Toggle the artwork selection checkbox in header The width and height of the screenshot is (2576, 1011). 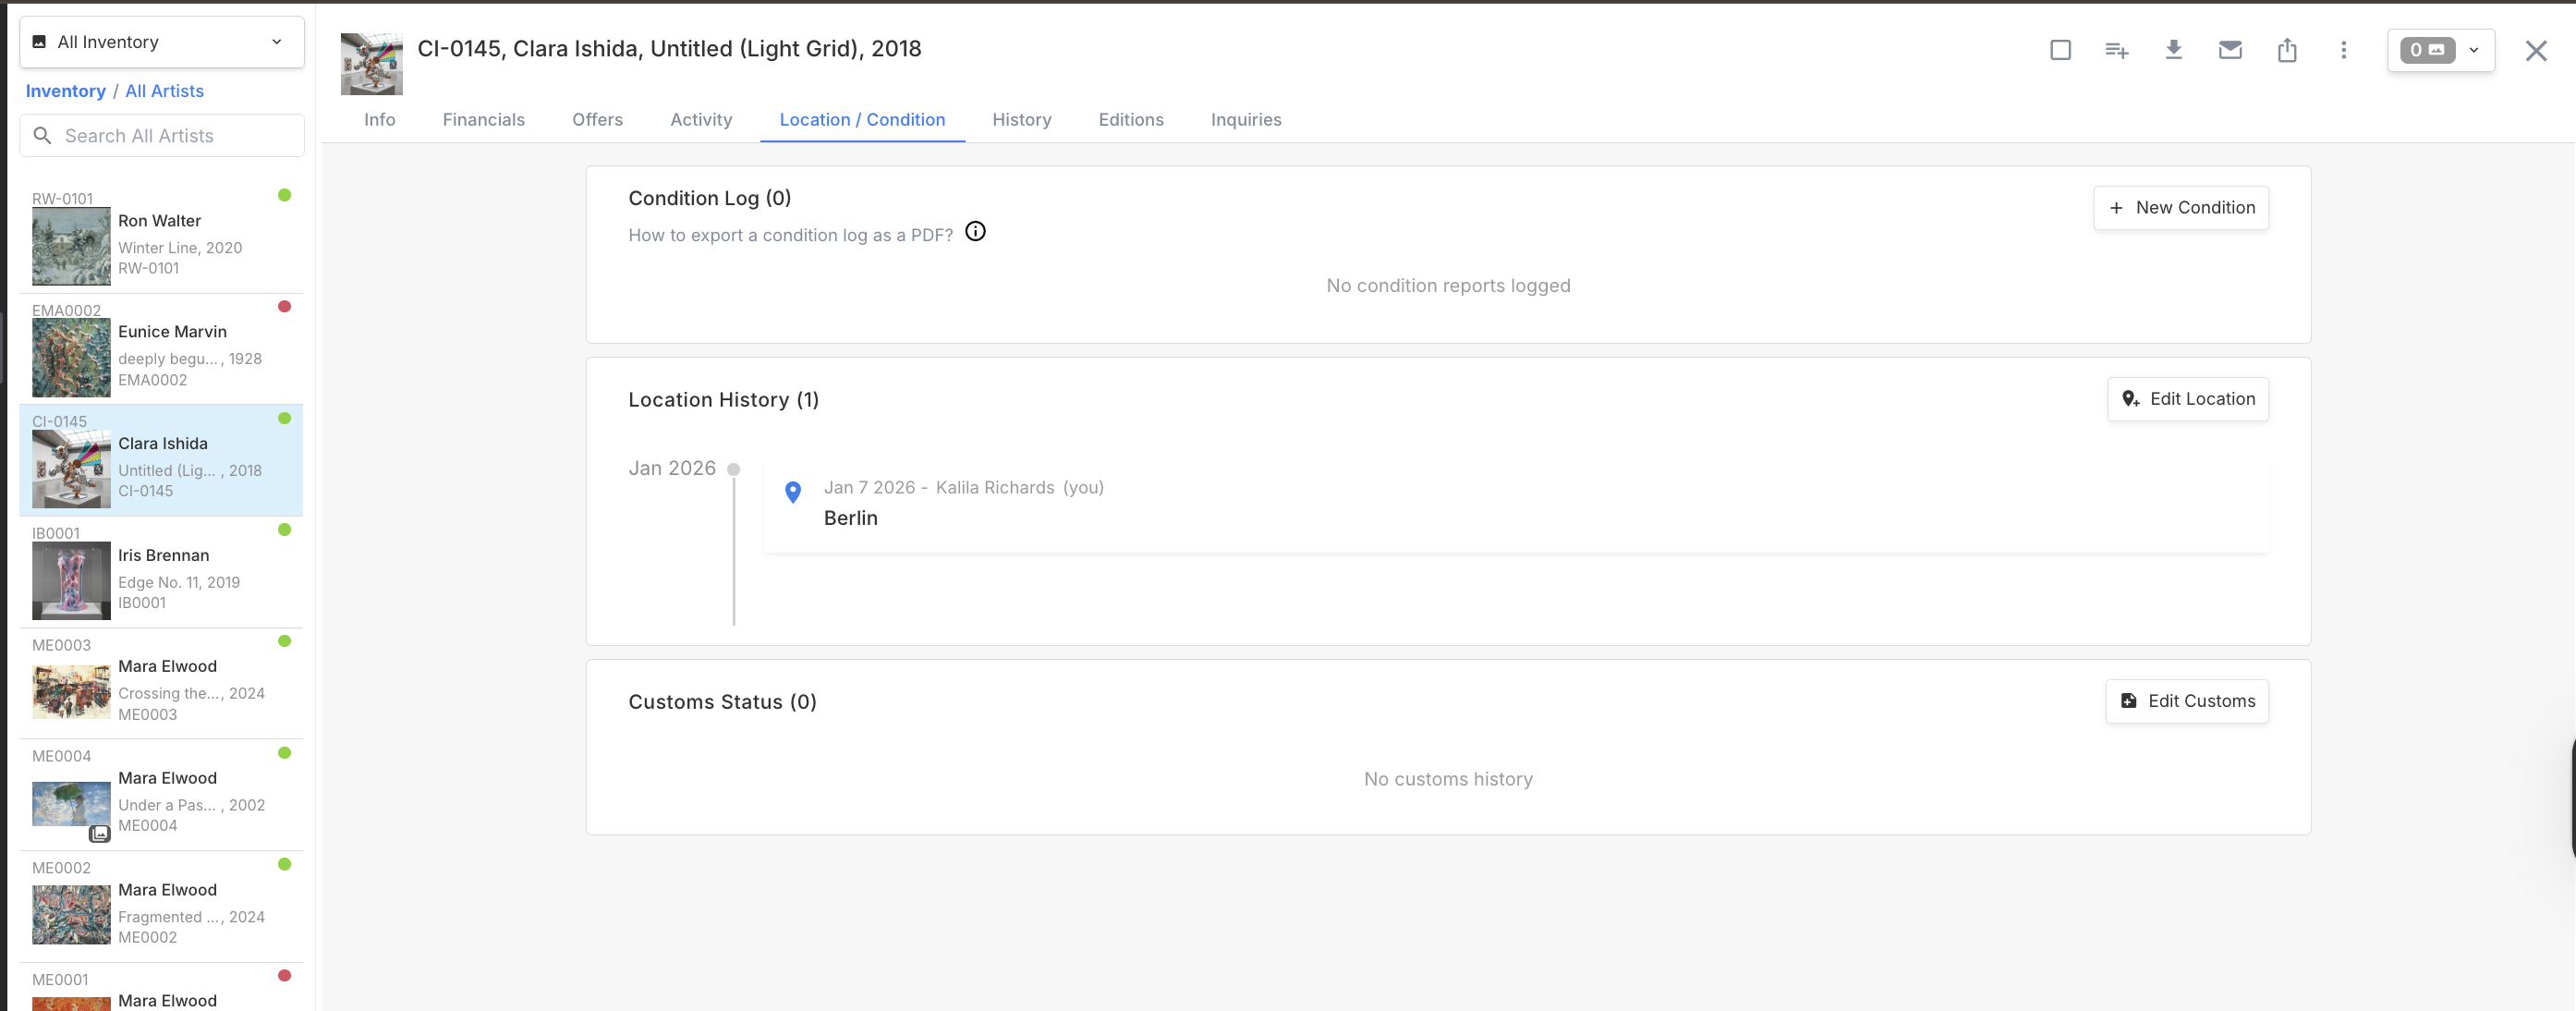pos(2060,50)
